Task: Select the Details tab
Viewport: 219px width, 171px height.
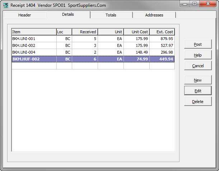Action: coord(68,14)
